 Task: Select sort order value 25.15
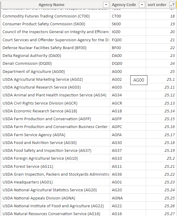point(161,119)
